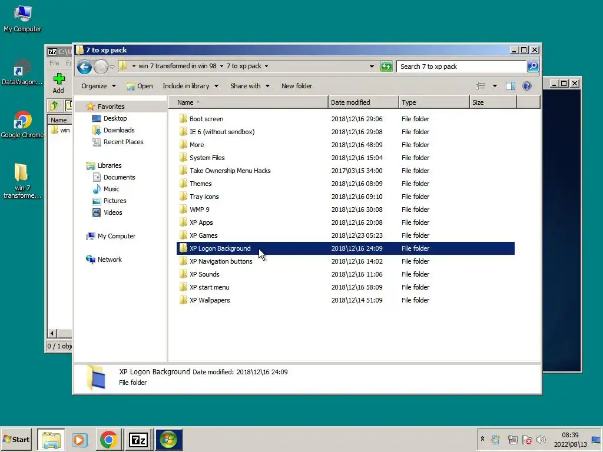Open Action Center flag tray icon
The width and height of the screenshot is (603, 452).
[527, 439]
